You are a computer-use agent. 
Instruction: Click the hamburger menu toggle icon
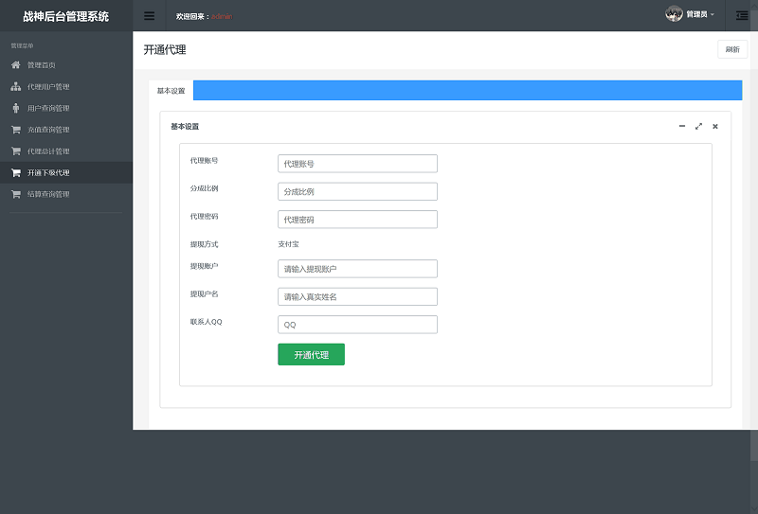150,16
